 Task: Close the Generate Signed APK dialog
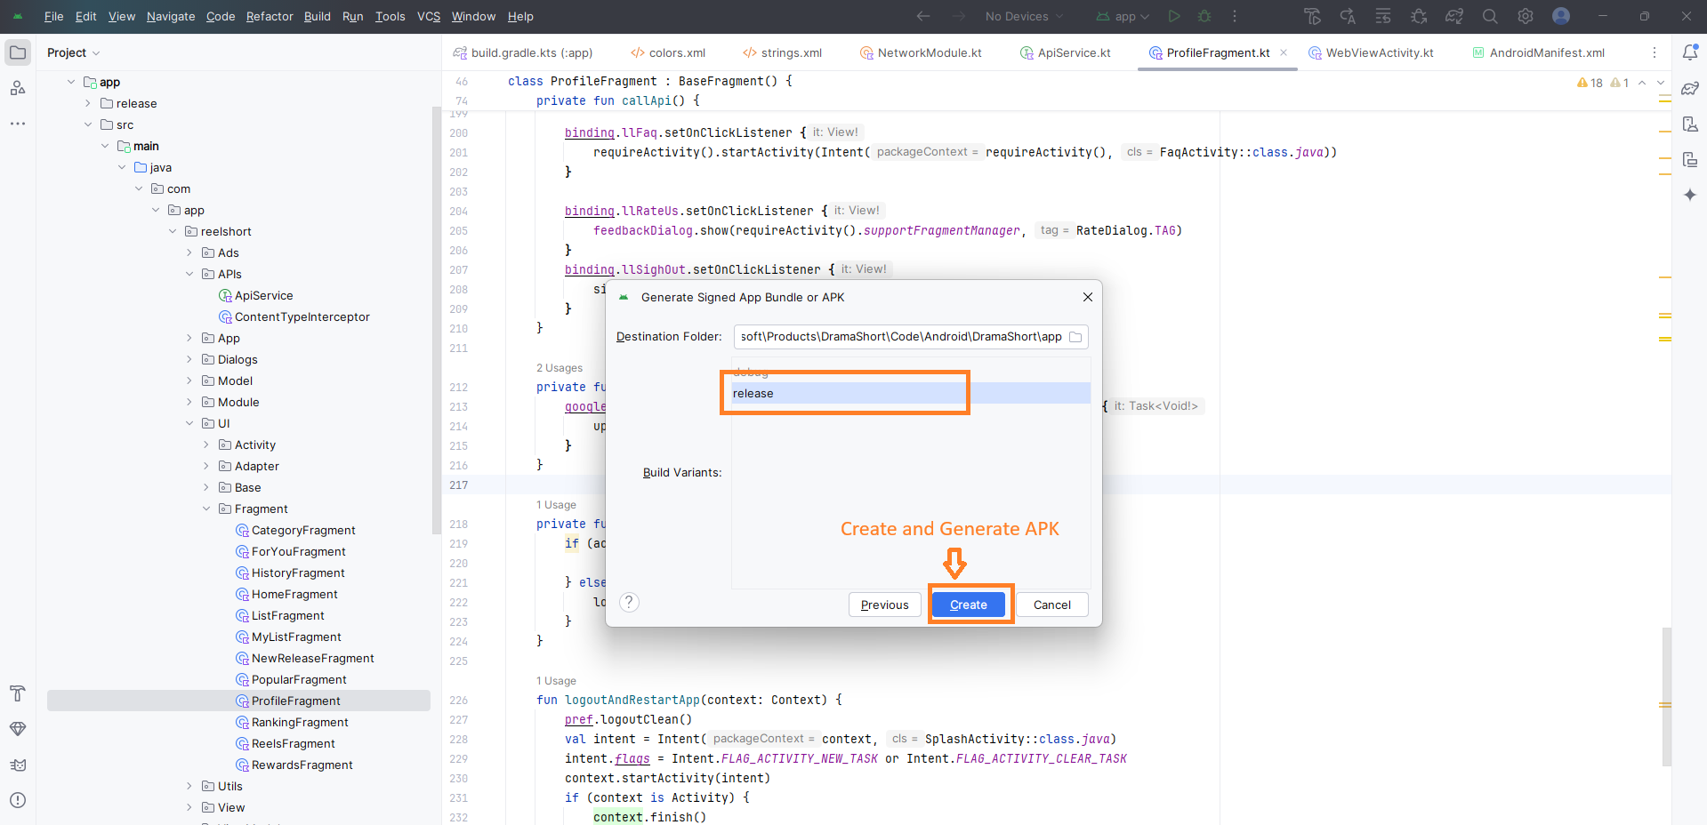coord(1087,297)
